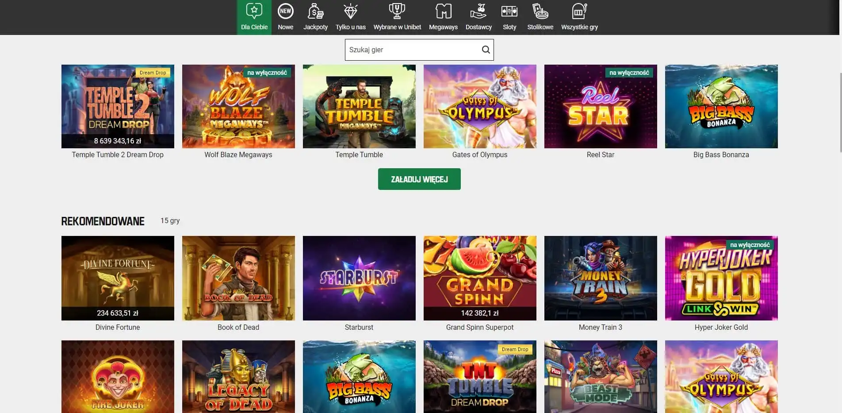
Task: Launch Temple Tumble Megaways thumbnail
Action: coord(359,106)
